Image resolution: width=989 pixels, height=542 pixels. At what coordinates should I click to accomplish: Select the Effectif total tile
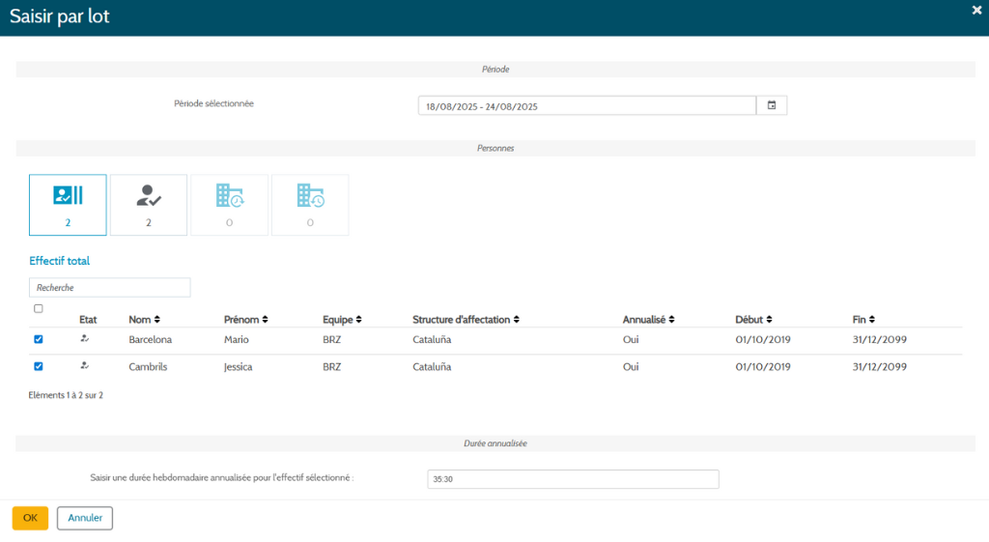(x=68, y=205)
